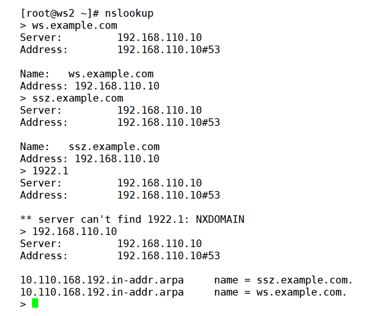Viewport: 368px width, 316px height.
Task: Click the nslookup command text
Action: pos(129,13)
